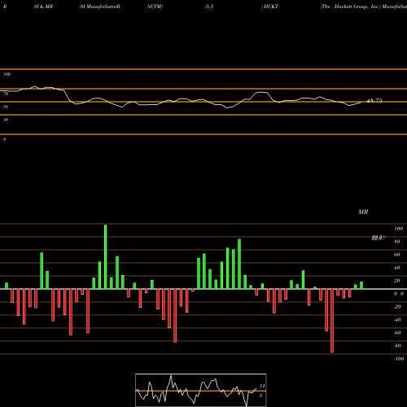The image size is (407, 407).
Task: Click the HCKT ticker label in header
Action: [270, 7]
